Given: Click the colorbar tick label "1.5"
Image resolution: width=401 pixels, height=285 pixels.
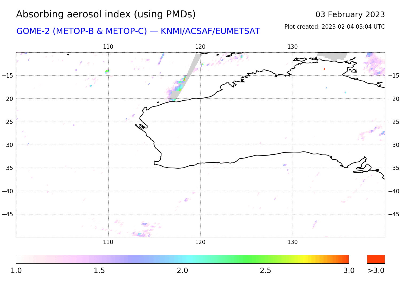Looking at the screenshot, I should pos(99,271).
